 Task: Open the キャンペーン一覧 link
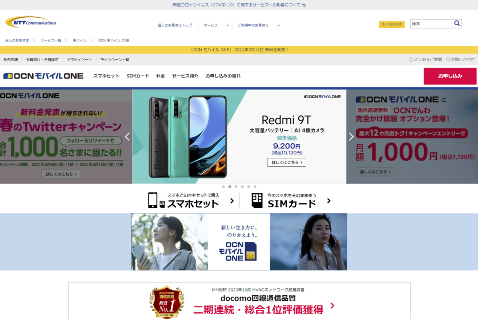point(115,59)
